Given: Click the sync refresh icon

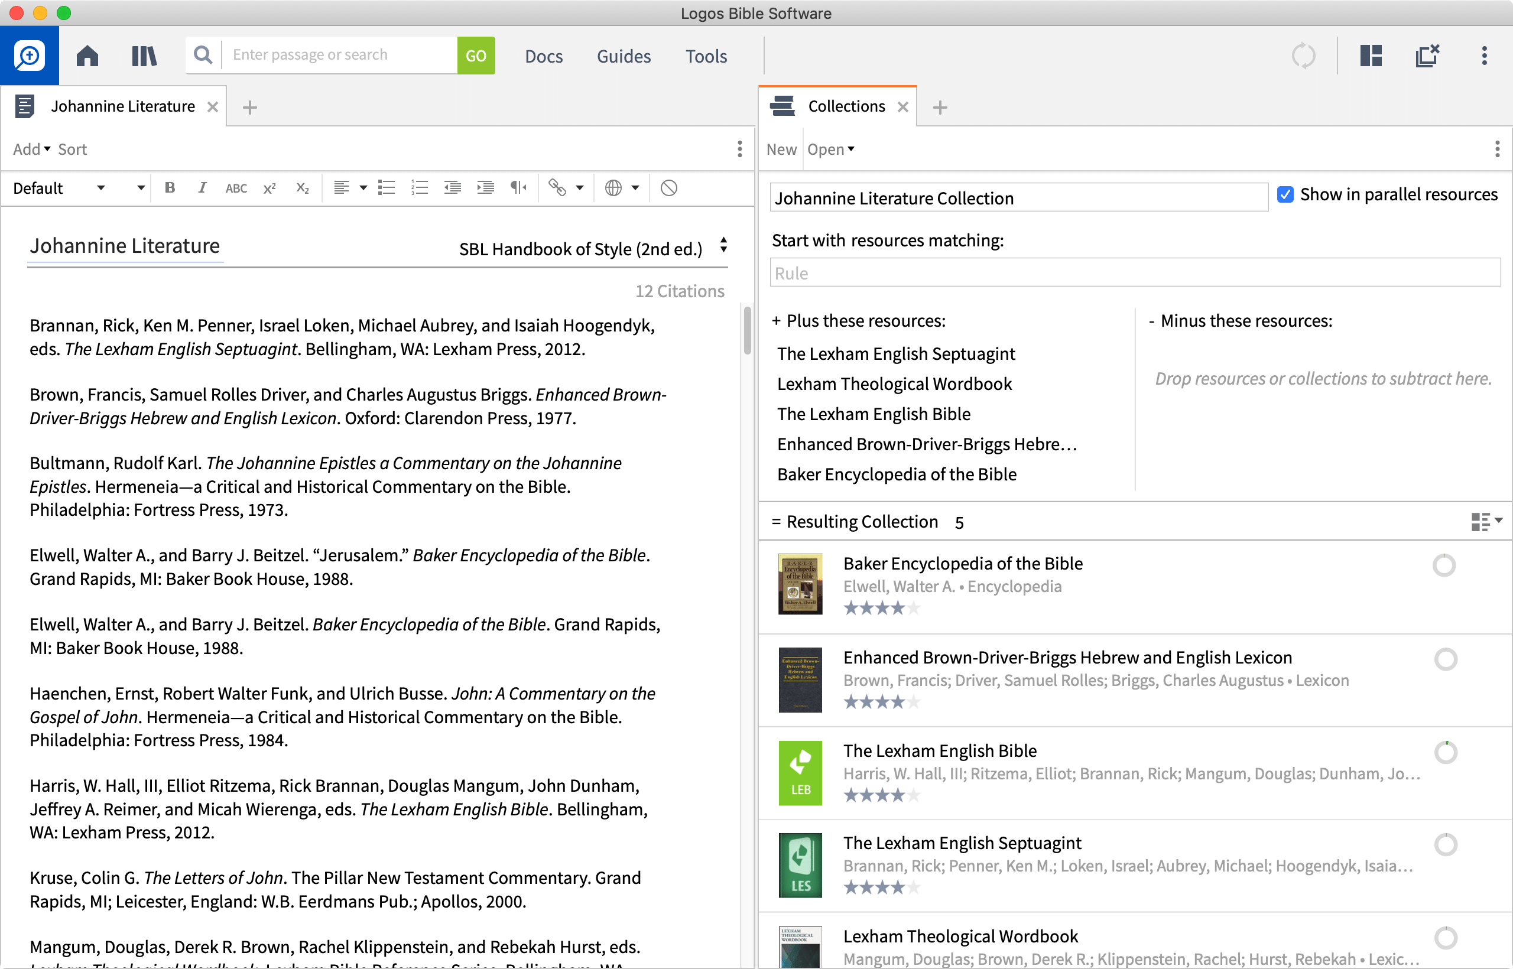Looking at the screenshot, I should (x=1303, y=56).
